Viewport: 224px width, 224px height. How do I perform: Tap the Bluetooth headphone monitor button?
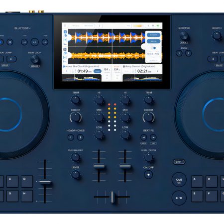pyautogui.click(x=10, y=42)
